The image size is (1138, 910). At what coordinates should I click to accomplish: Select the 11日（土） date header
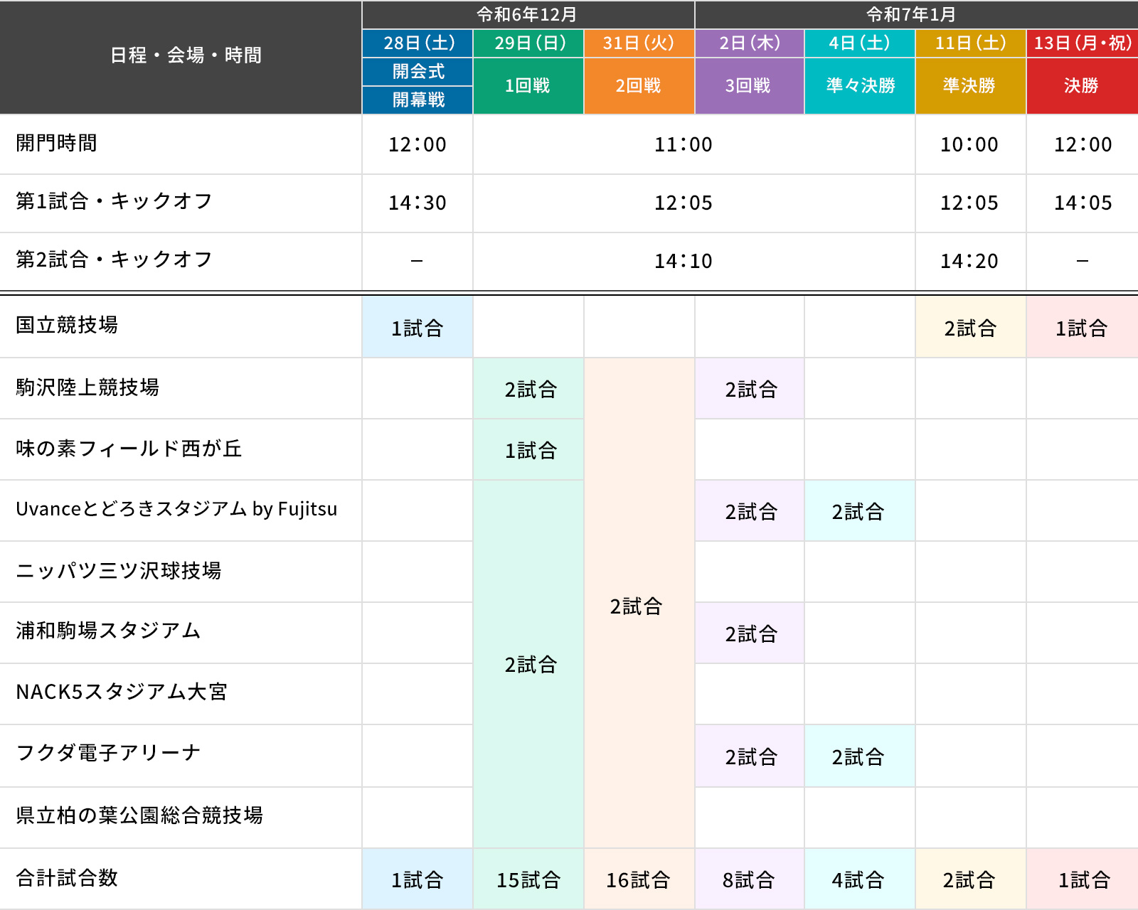pos(969,43)
